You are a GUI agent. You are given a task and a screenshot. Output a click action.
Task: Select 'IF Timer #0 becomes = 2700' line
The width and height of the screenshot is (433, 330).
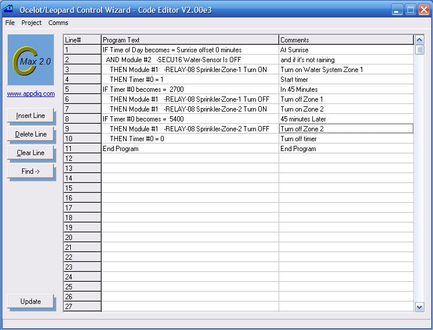[x=190, y=89]
